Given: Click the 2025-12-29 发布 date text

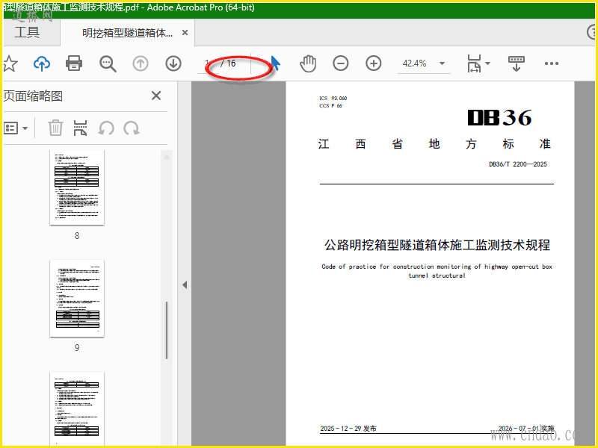Looking at the screenshot, I should click(348, 429).
